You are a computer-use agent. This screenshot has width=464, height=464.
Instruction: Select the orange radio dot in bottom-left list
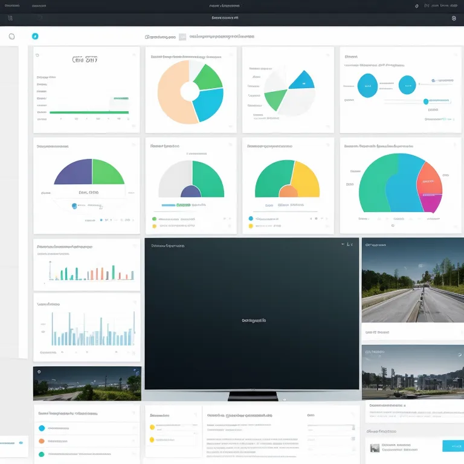coord(41,440)
